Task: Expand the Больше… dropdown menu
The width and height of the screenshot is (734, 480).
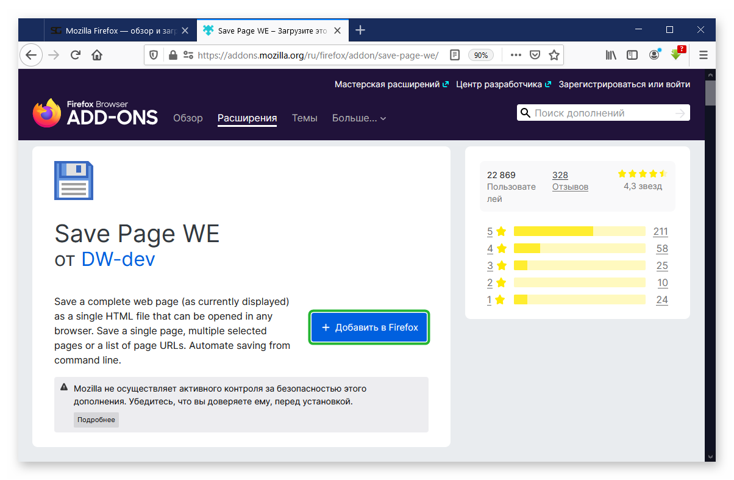Action: pos(359,118)
